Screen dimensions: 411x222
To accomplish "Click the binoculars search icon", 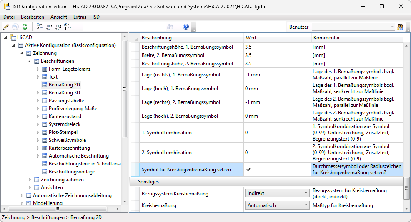I will (x=170, y=27).
